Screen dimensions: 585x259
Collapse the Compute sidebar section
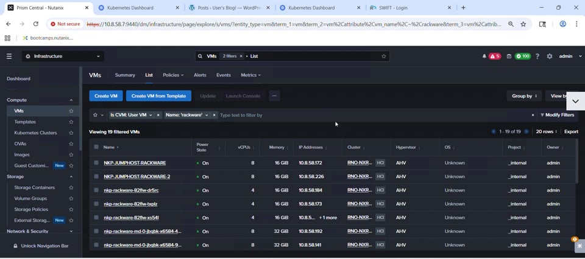[x=71, y=100]
